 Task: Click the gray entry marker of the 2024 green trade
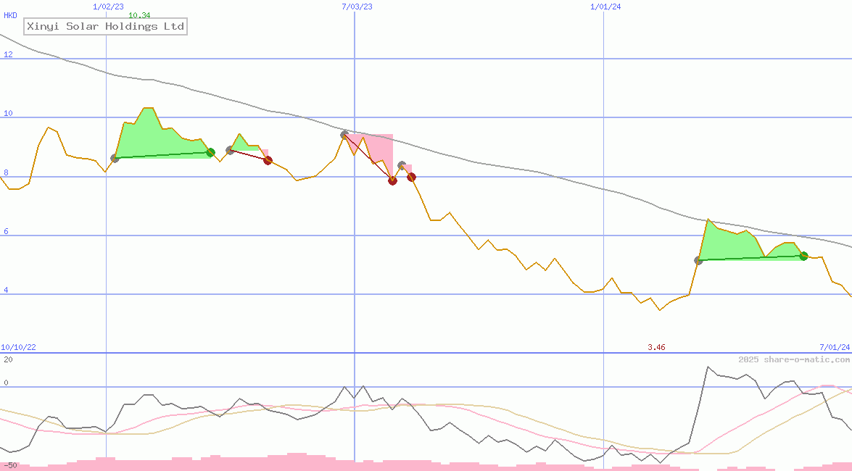pyautogui.click(x=698, y=260)
